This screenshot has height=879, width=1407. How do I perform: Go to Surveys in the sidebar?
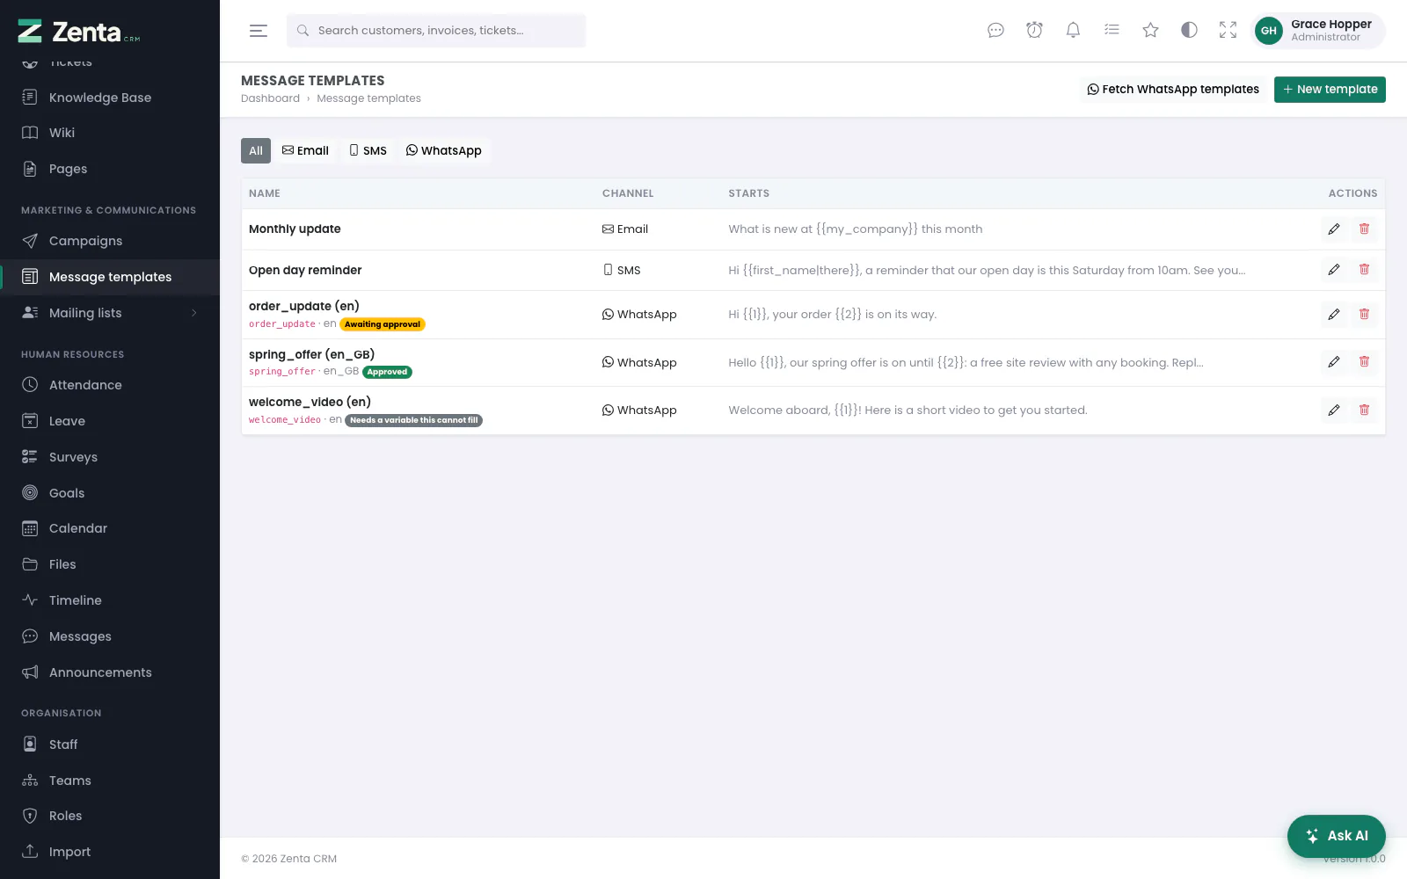pyautogui.click(x=110, y=457)
